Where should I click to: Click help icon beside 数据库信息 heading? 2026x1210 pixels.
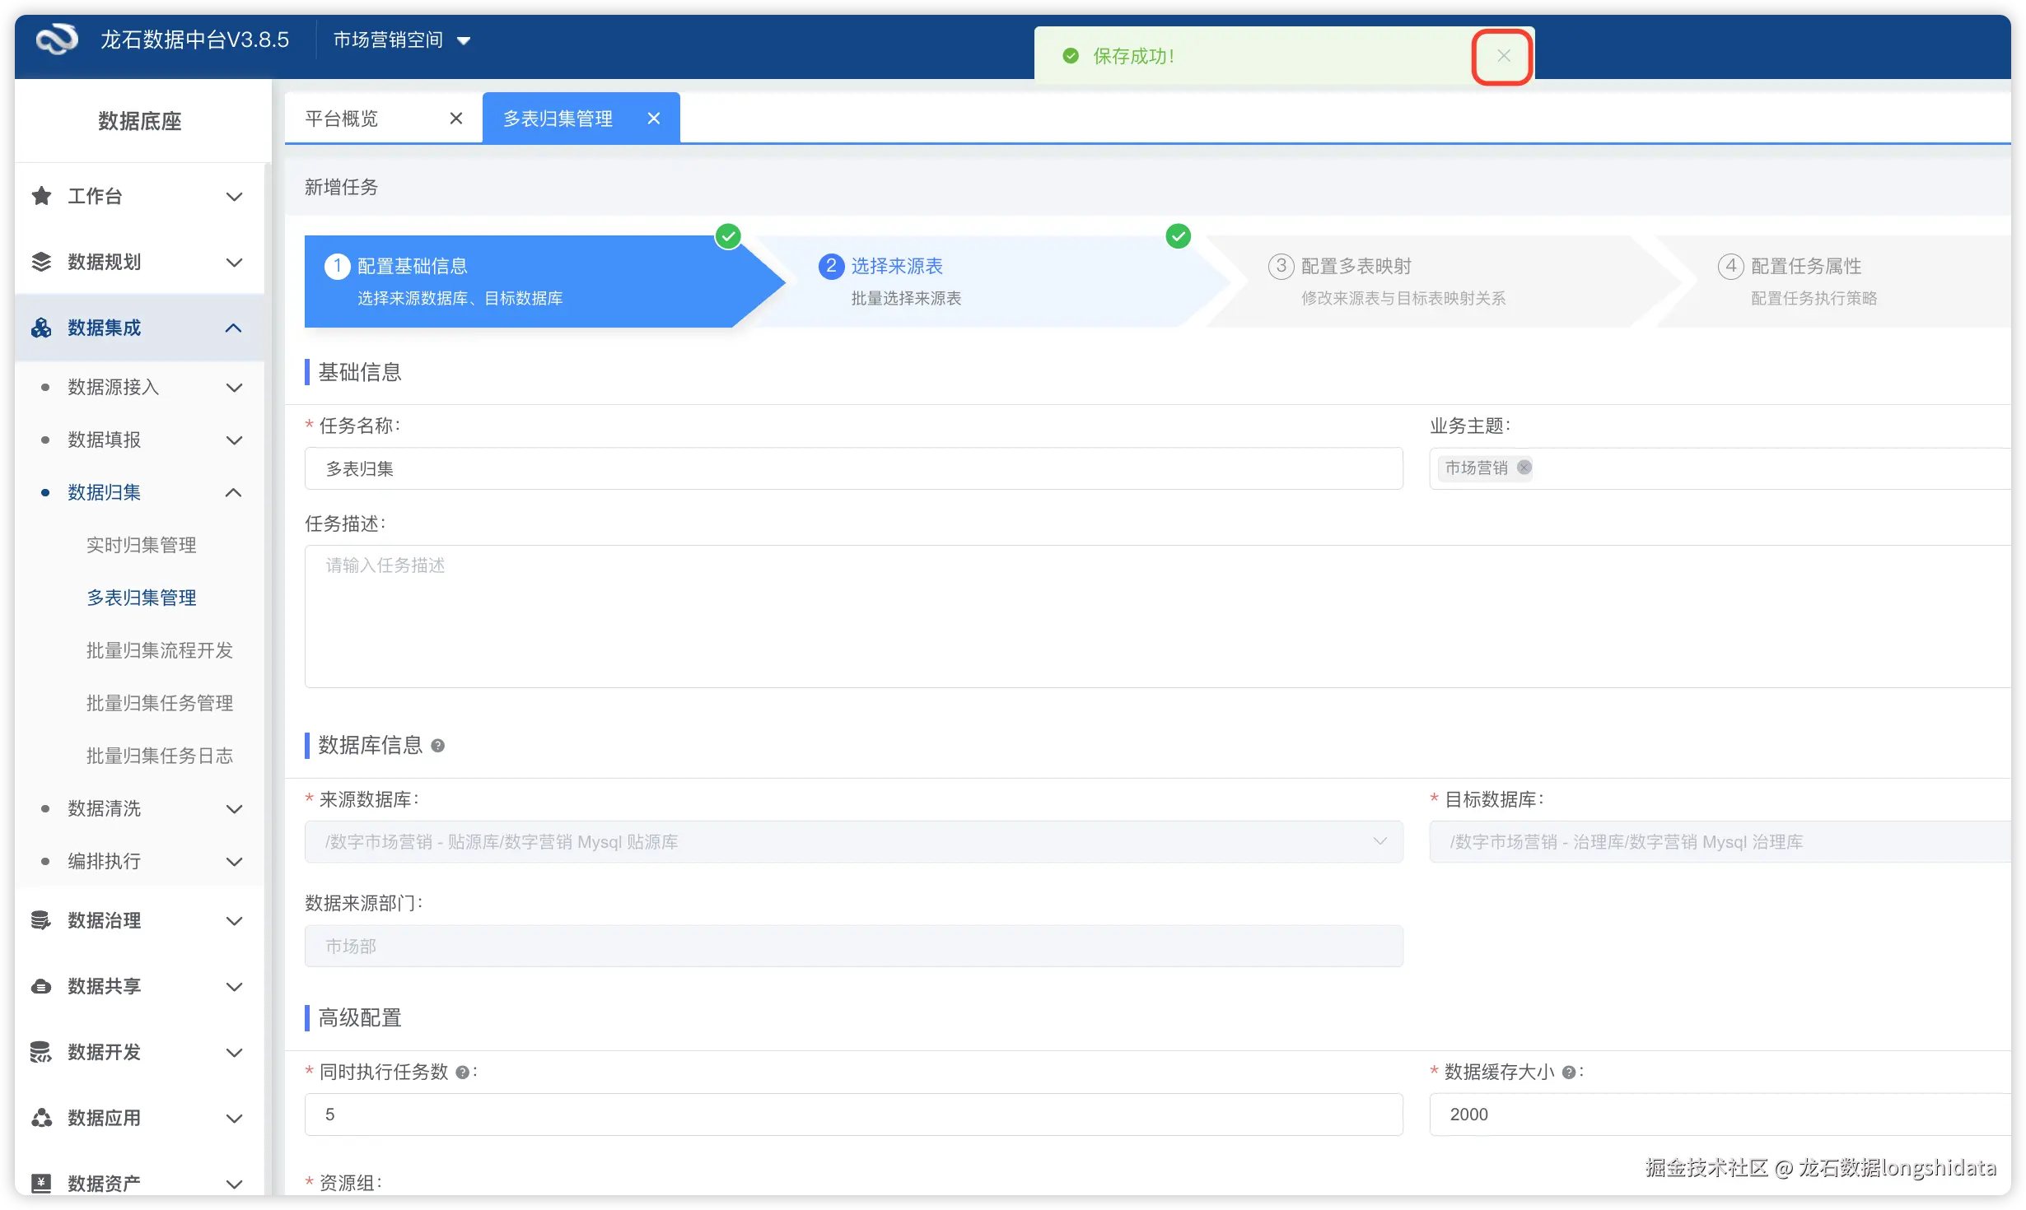(438, 746)
